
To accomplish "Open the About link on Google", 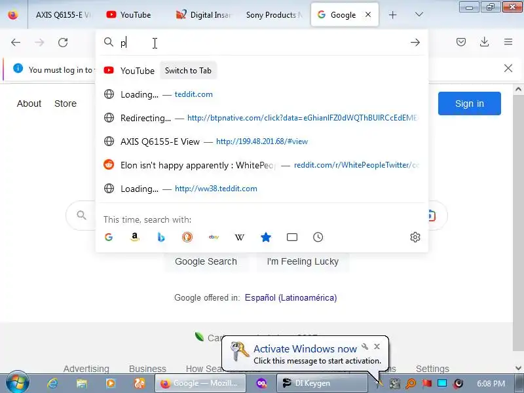I will 29,103.
